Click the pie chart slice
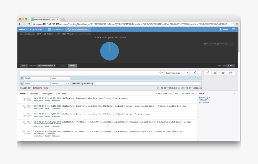The image size is (258, 164). (x=109, y=51)
